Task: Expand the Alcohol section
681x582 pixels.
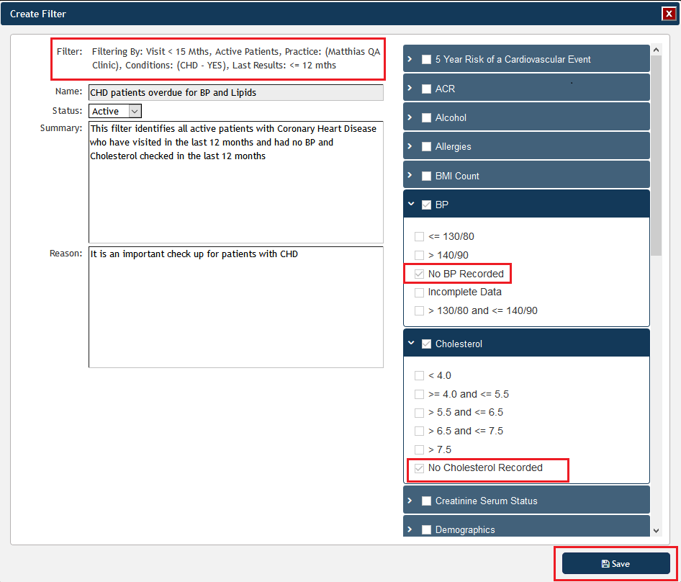Action: tap(410, 117)
